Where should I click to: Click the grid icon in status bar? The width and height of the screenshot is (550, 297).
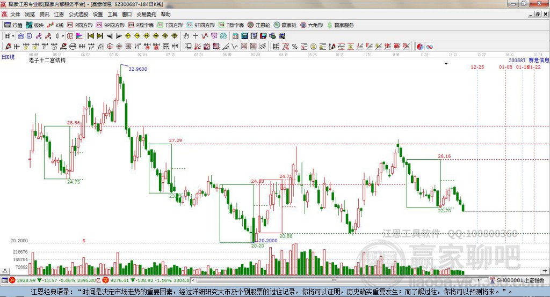click(x=4, y=280)
